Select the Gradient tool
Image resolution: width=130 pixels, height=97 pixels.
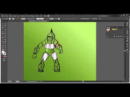click(x=5, y=41)
